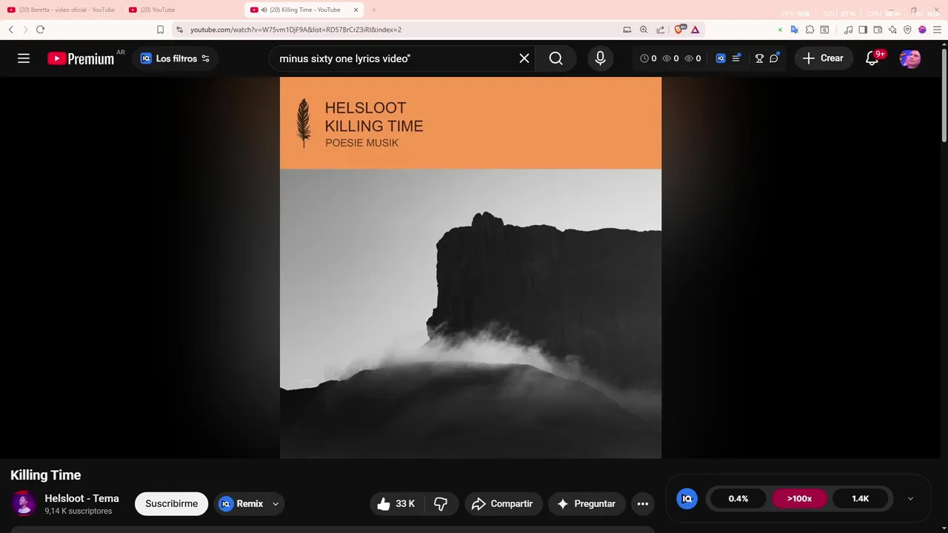
Task: Click the Helsloot channel avatar
Action: [24, 503]
